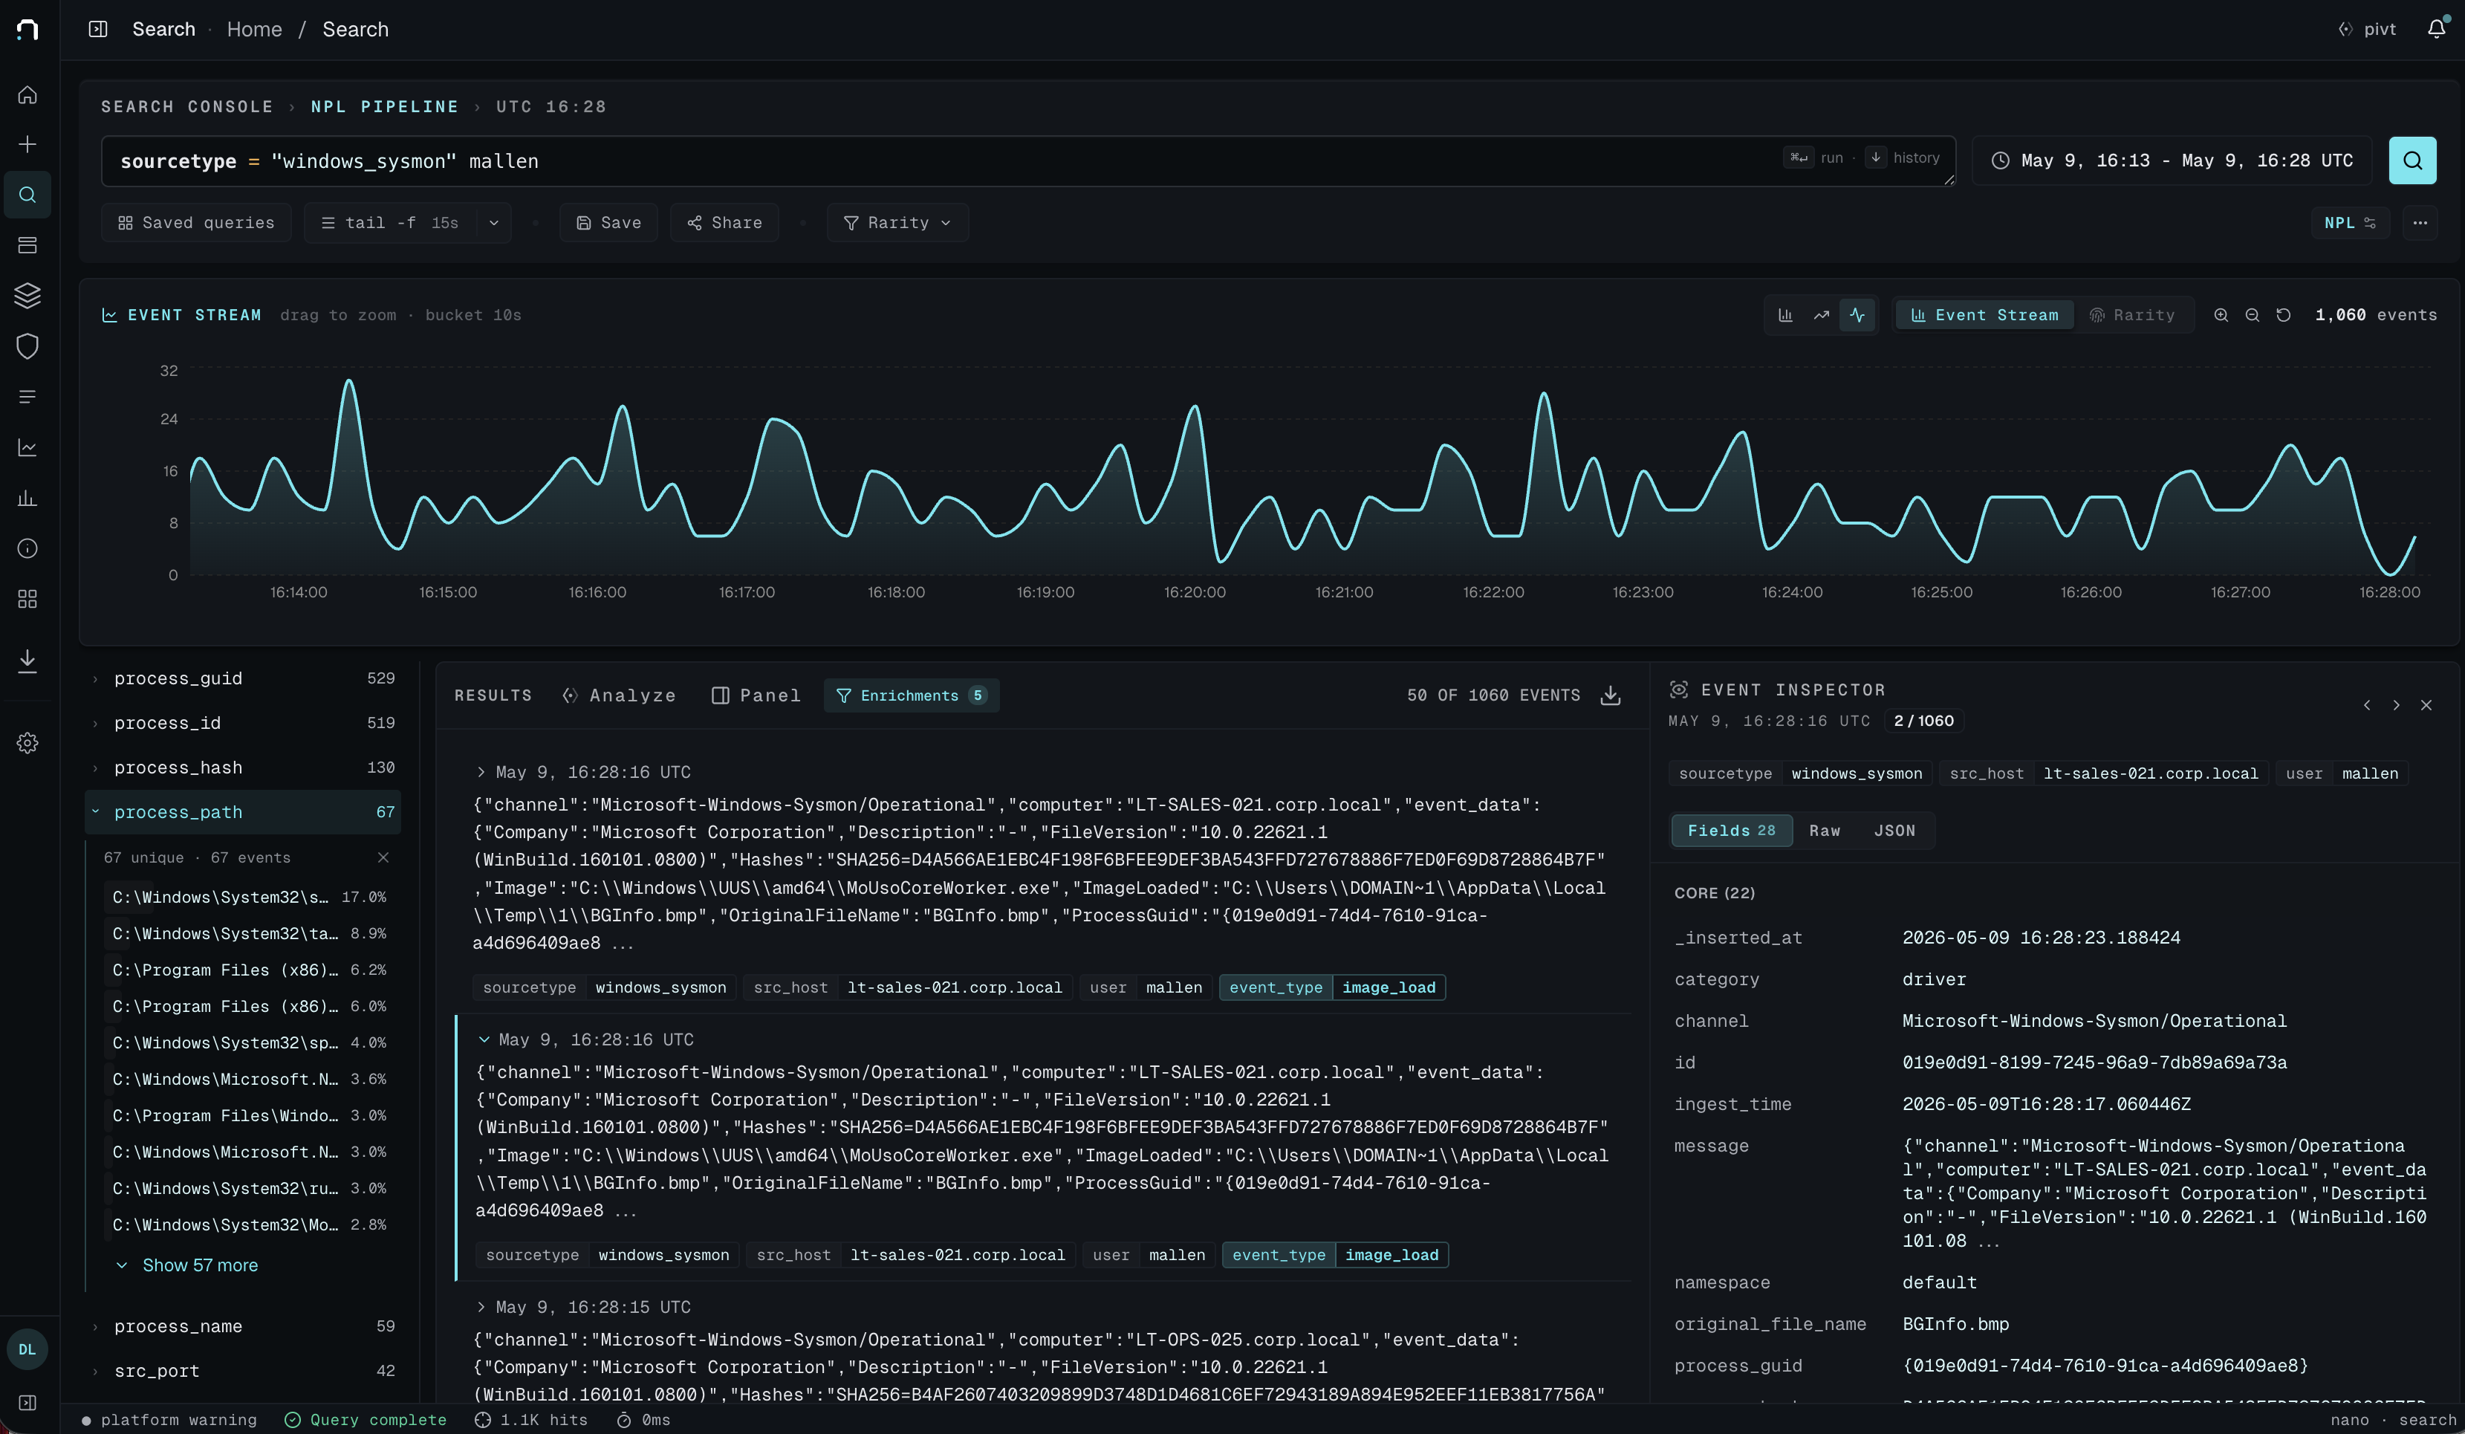Open the line chart icon in sidebar

27,447
